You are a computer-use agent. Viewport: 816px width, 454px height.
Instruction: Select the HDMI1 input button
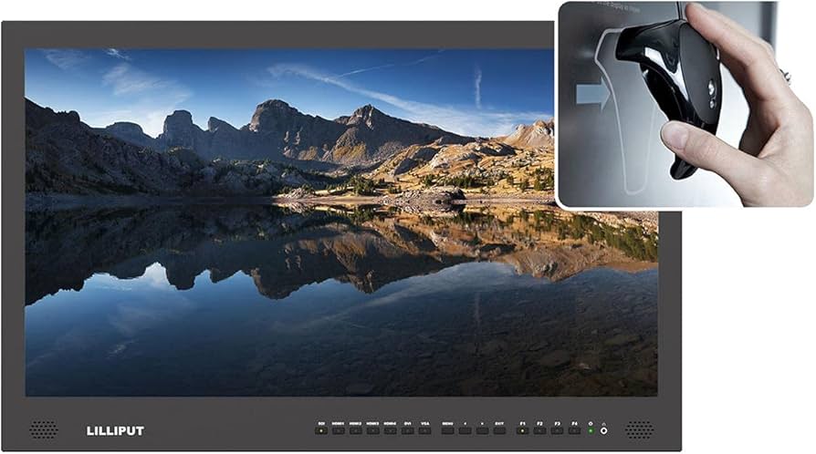pyautogui.click(x=338, y=430)
